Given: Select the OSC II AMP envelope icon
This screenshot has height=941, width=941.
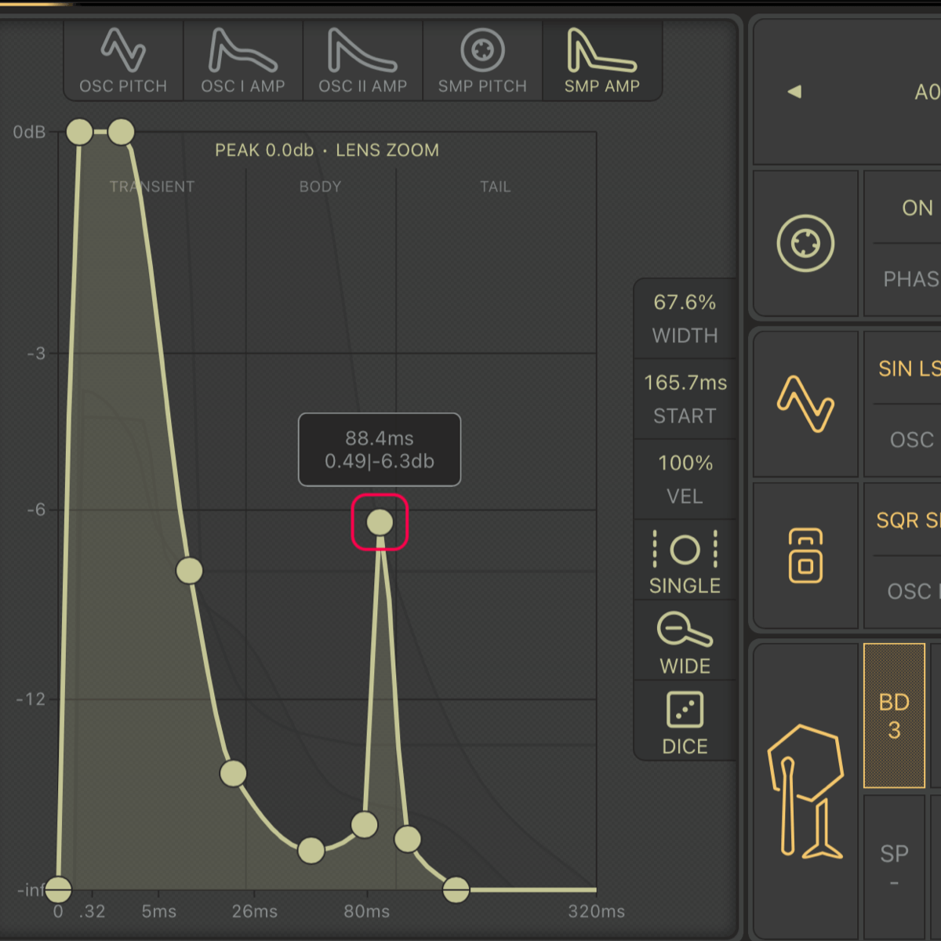Looking at the screenshot, I should coord(362,61).
